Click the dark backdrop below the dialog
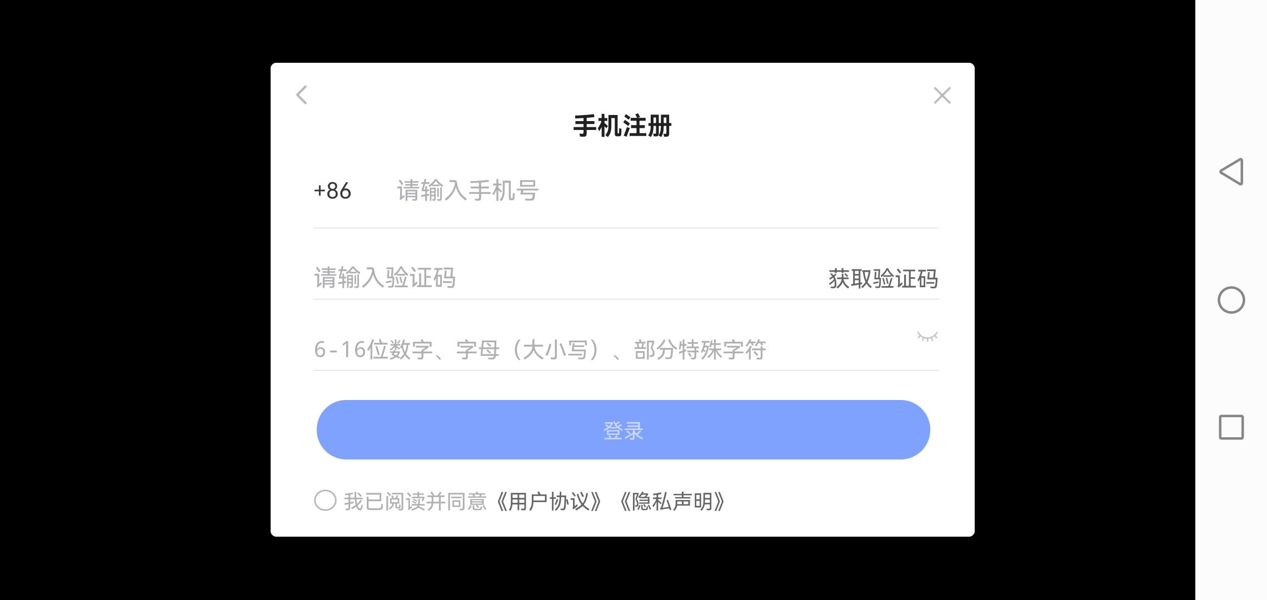1267x600 pixels. [622, 568]
